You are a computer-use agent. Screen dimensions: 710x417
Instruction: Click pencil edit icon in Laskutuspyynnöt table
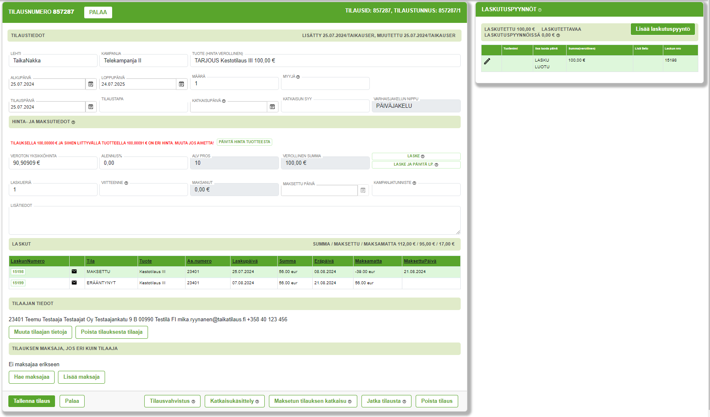487,61
